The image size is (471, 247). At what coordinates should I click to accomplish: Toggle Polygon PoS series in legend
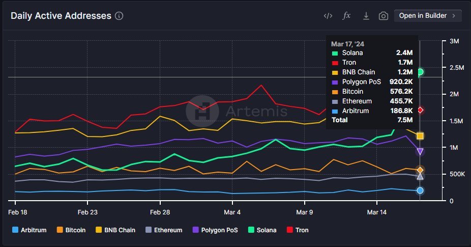coord(215,230)
